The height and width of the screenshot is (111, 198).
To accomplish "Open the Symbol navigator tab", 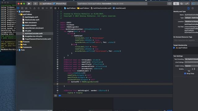I will coord(26,8).
